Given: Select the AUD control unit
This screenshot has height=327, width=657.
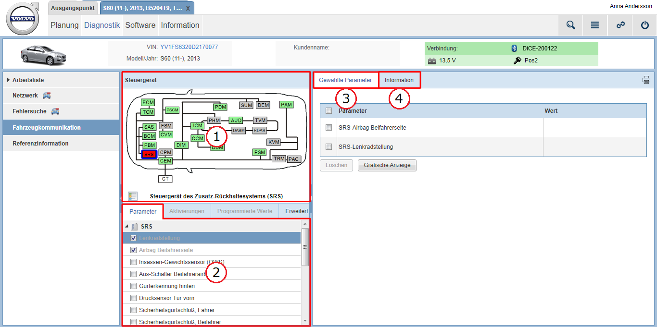Looking at the screenshot, I should (236, 120).
